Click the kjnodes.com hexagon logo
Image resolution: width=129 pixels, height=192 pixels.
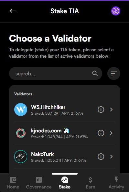[x=21, y=133]
